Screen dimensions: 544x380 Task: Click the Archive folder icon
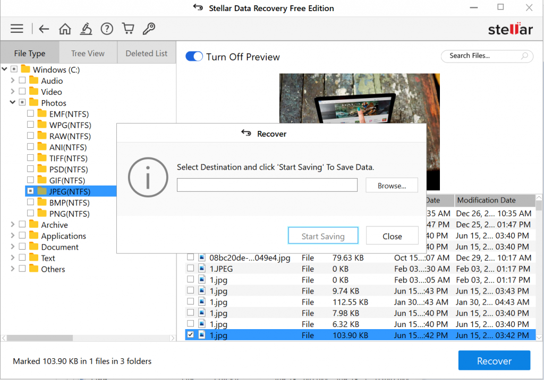coord(33,224)
